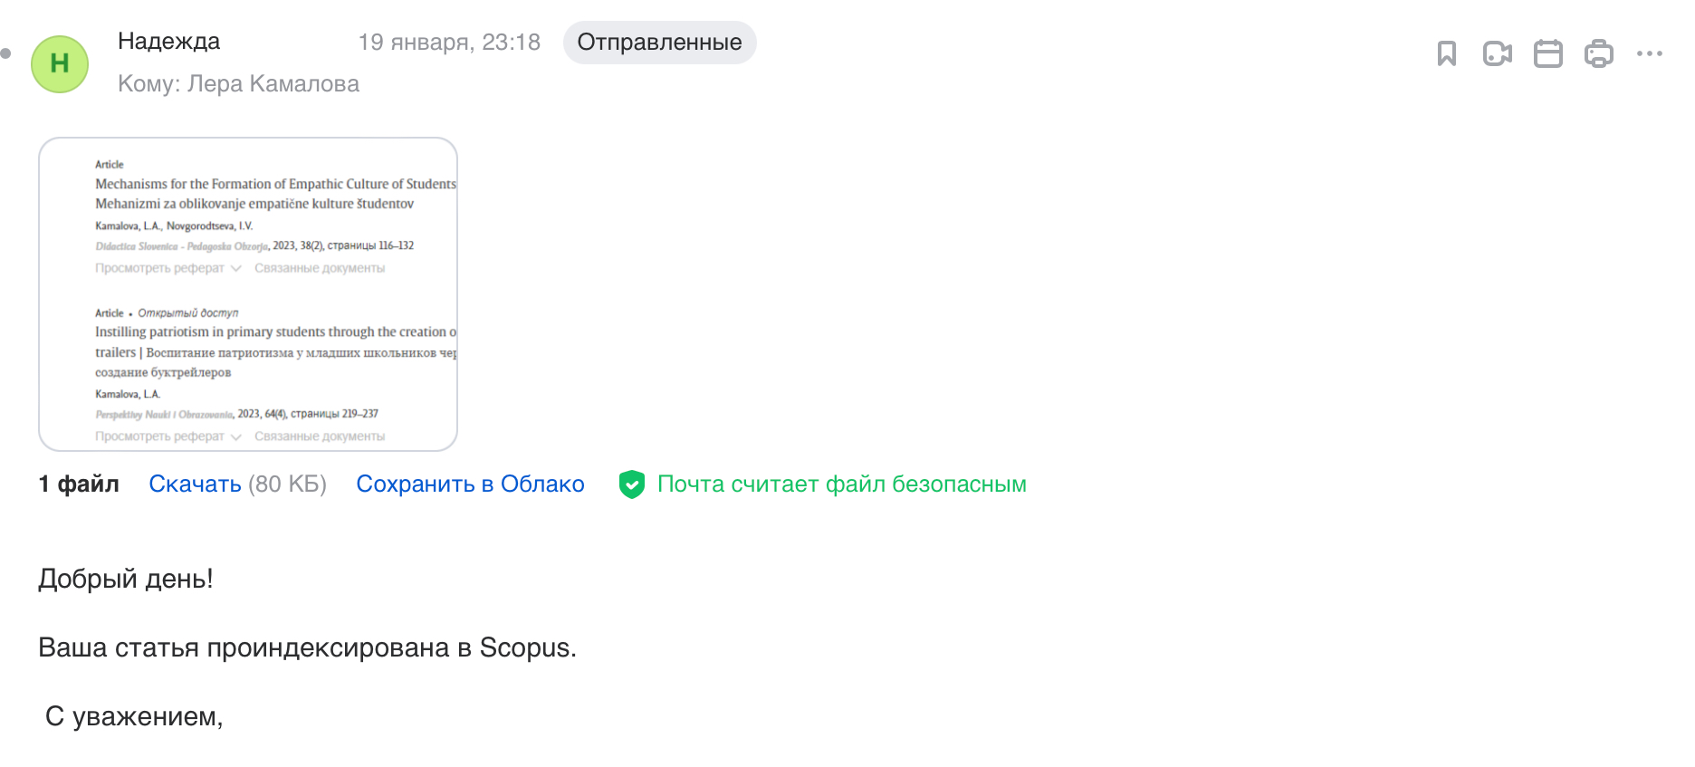The width and height of the screenshot is (1695, 767).
Task: Click the second Просмотреть реферат chevron in preview
Action: click(236, 436)
